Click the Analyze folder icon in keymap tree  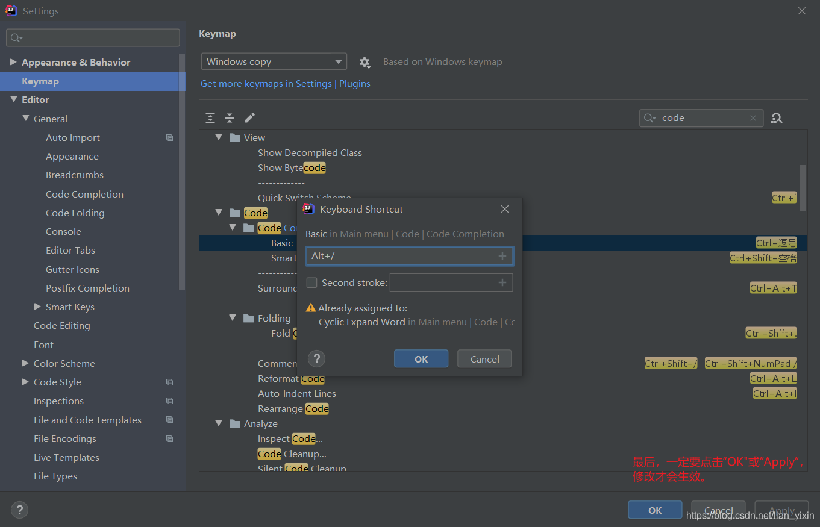tap(235, 423)
